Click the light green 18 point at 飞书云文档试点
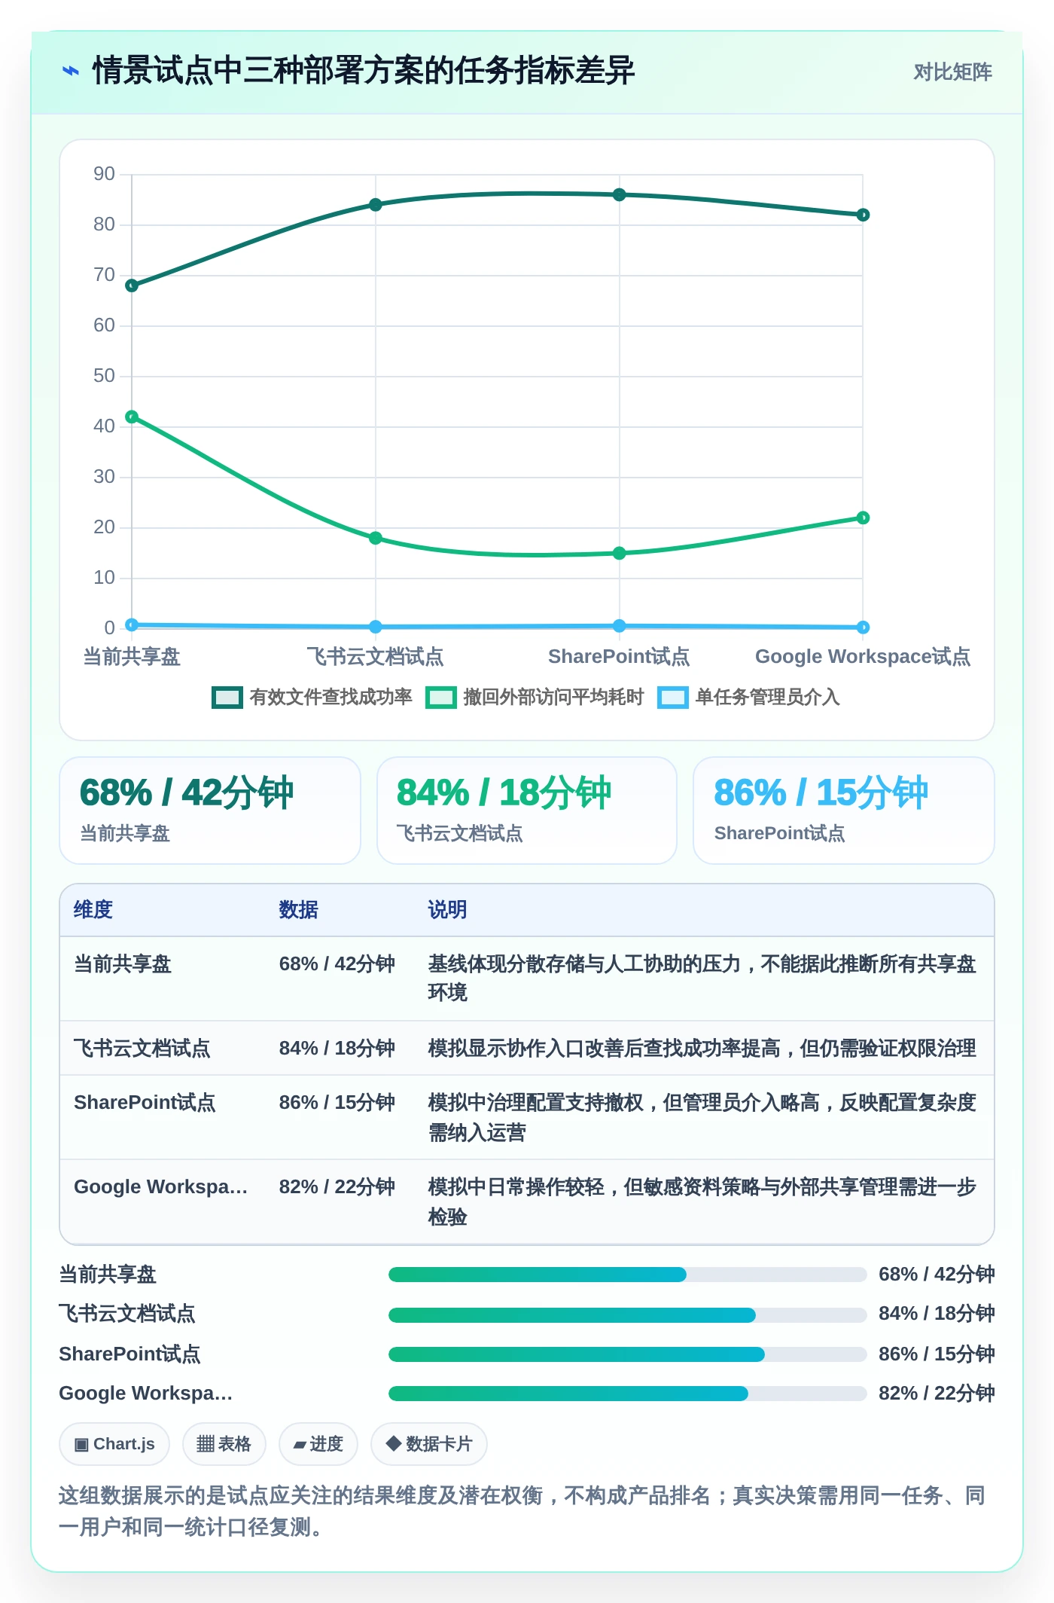1054x1603 pixels. tap(376, 538)
